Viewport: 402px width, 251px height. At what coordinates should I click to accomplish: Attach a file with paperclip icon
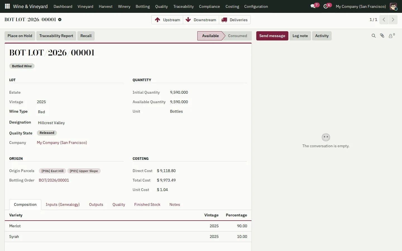click(382, 36)
